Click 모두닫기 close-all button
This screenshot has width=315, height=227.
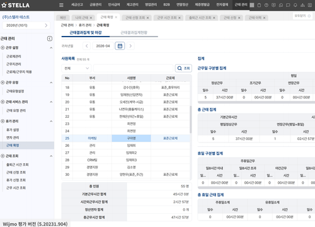(302, 16)
